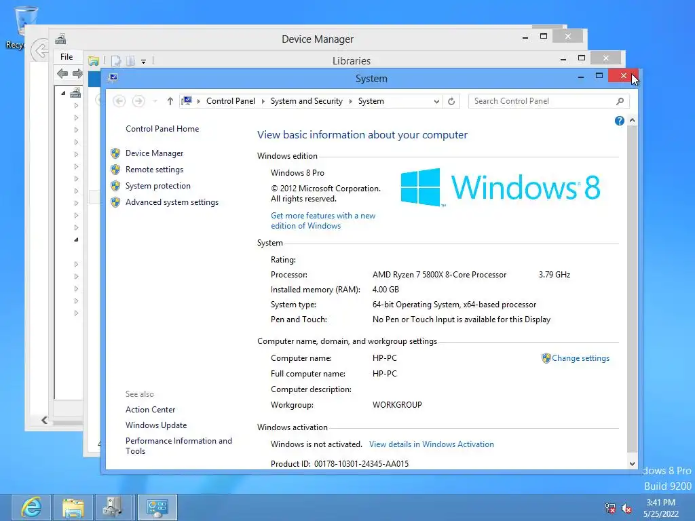
Task: Click System and Security breadcrumb segment
Action: click(x=307, y=101)
